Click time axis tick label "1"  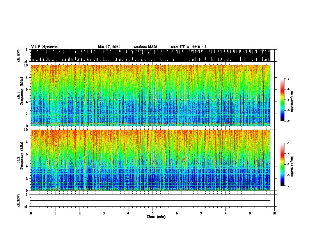[x=55, y=213]
